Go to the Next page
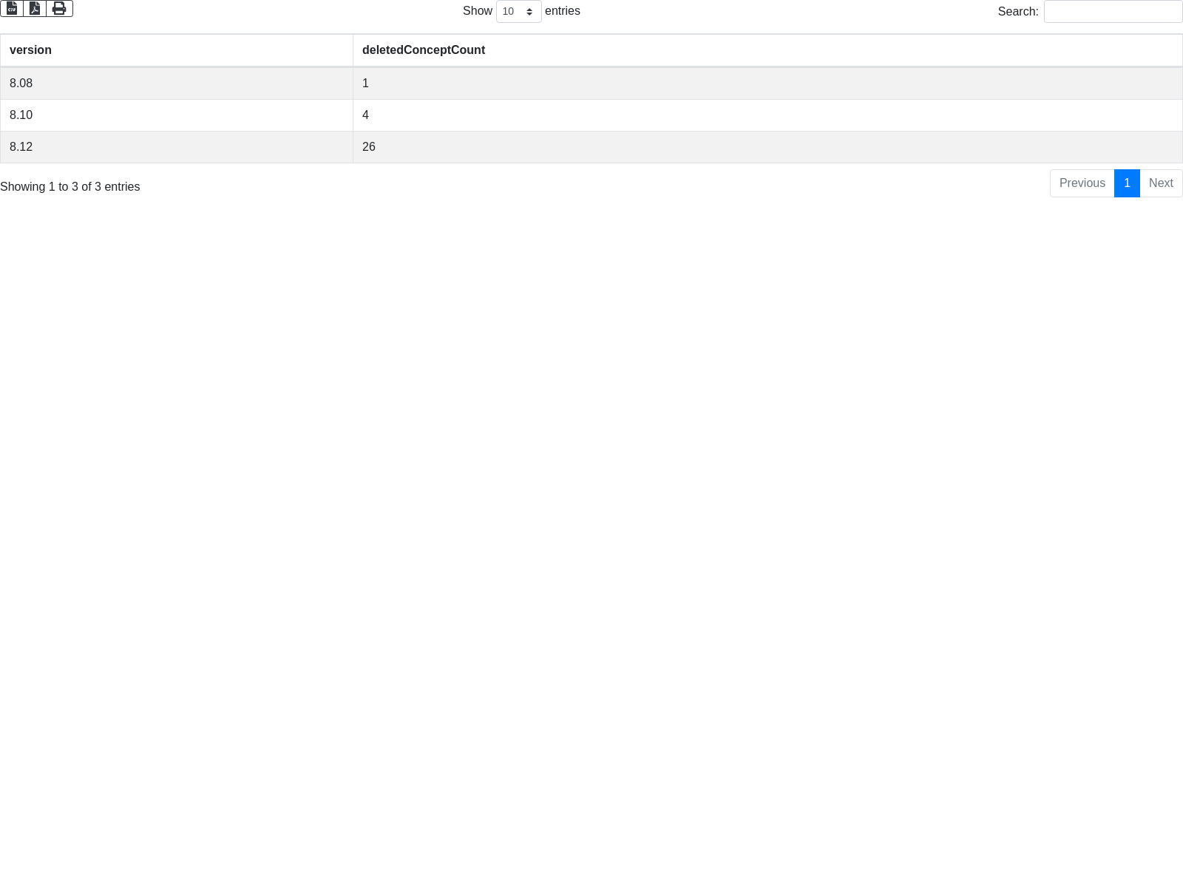 point(1161,183)
